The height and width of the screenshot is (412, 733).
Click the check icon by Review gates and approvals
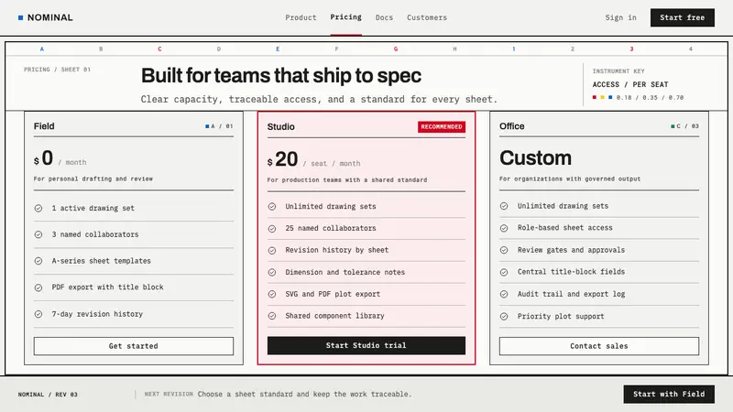(x=504, y=250)
